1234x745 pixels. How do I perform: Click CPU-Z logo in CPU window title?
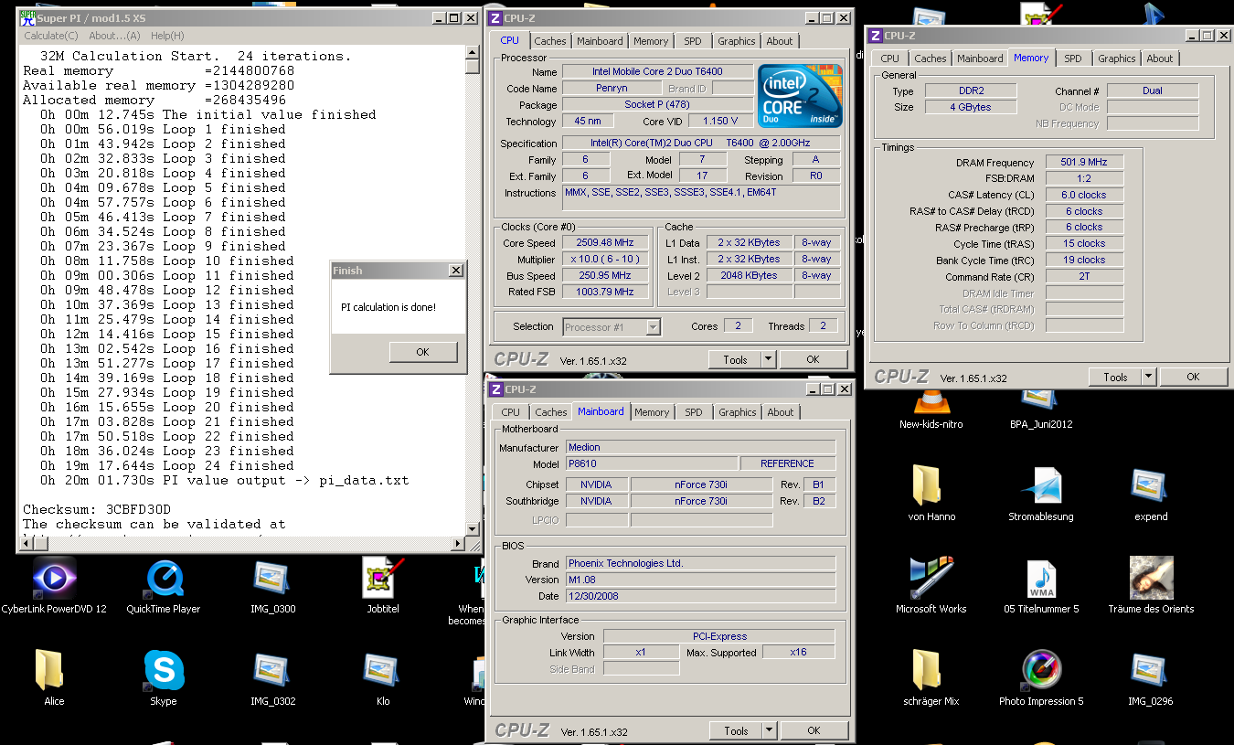coord(495,17)
